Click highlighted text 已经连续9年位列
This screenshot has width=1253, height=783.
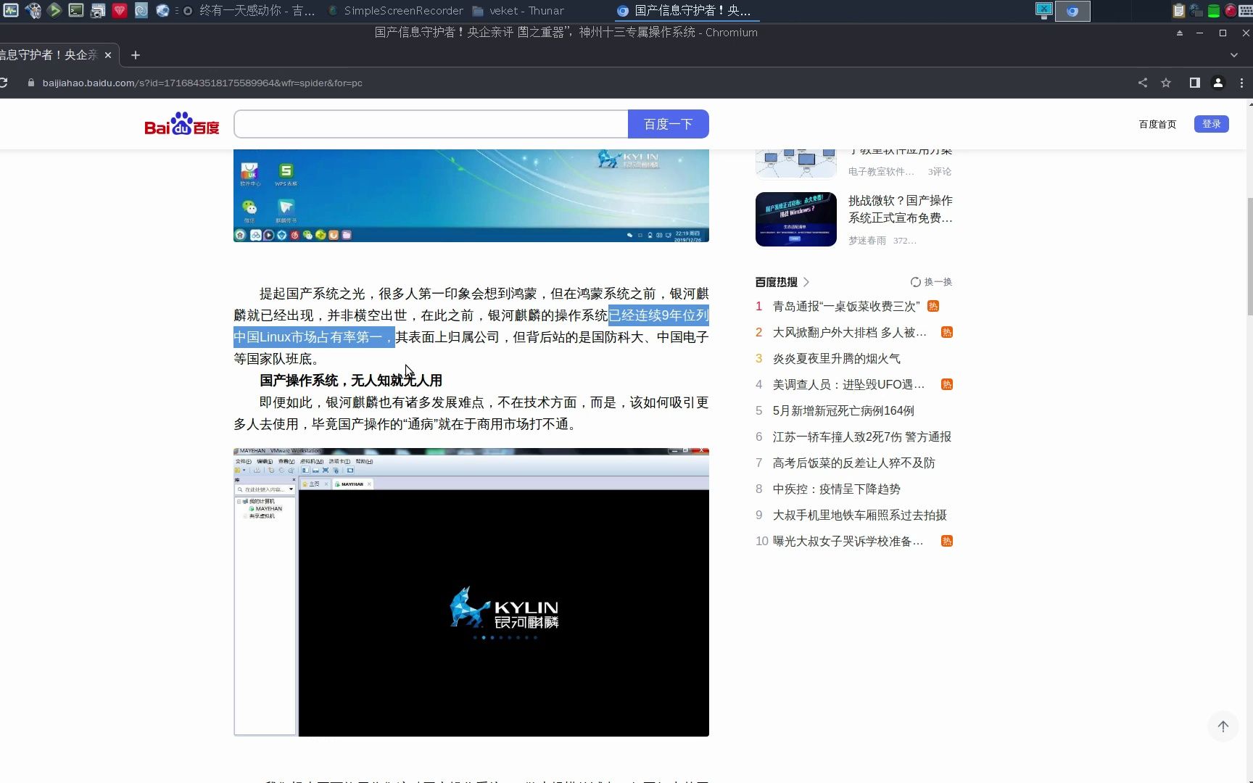658,315
